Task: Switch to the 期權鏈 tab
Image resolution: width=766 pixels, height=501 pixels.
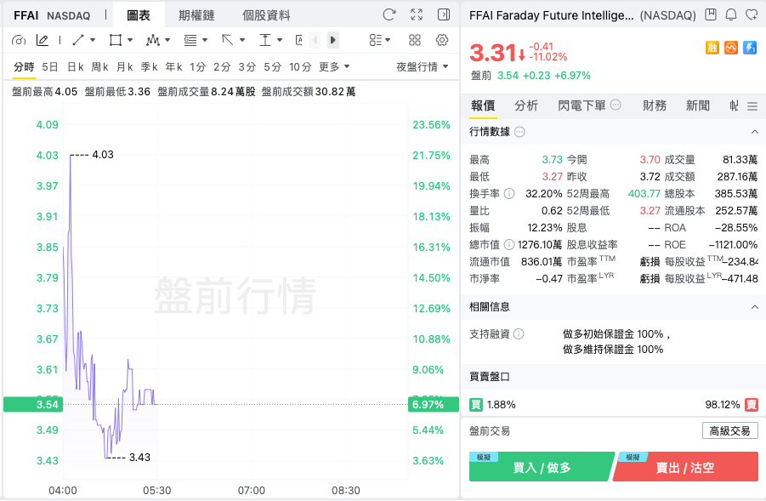Action: pos(196,15)
